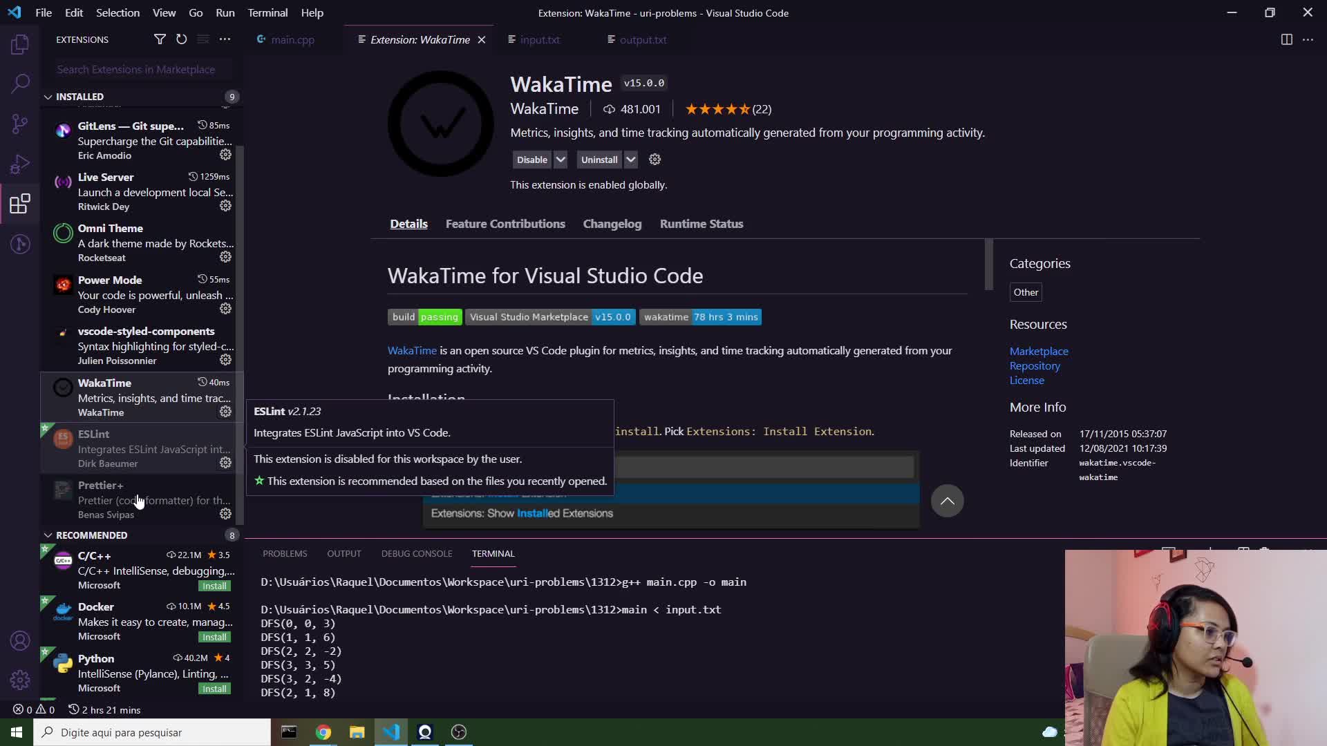
Task: Refresh the extensions list
Action: point(181,39)
